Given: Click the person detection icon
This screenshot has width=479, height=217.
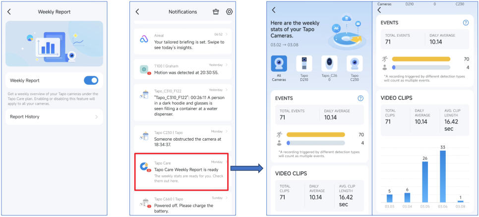Looking at the screenshot, I should coord(279,143).
